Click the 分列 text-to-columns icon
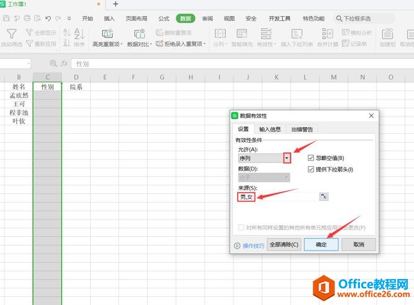414x305 pixels. pyautogui.click(x=220, y=33)
